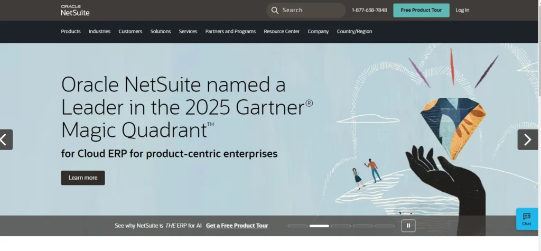Click the 'See why NetSuite is THE ERP for AI' text
Screen dimensions: 541x251
click(158, 226)
